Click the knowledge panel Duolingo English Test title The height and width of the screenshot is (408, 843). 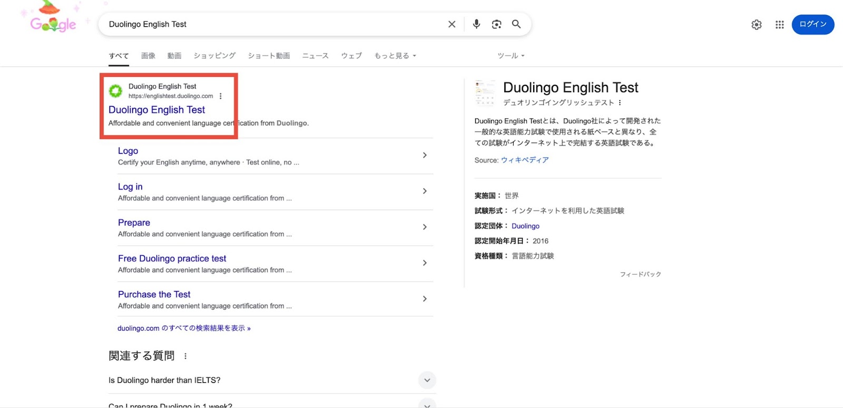tap(571, 87)
